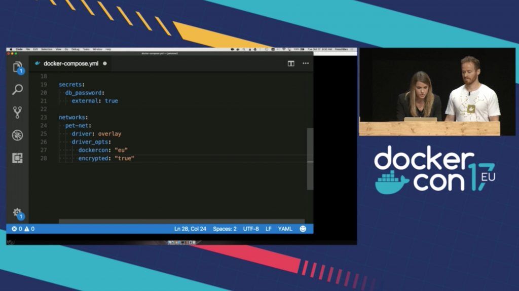Click 'networks' on line 23
Viewport: 519px width, 291px height.
(72, 118)
